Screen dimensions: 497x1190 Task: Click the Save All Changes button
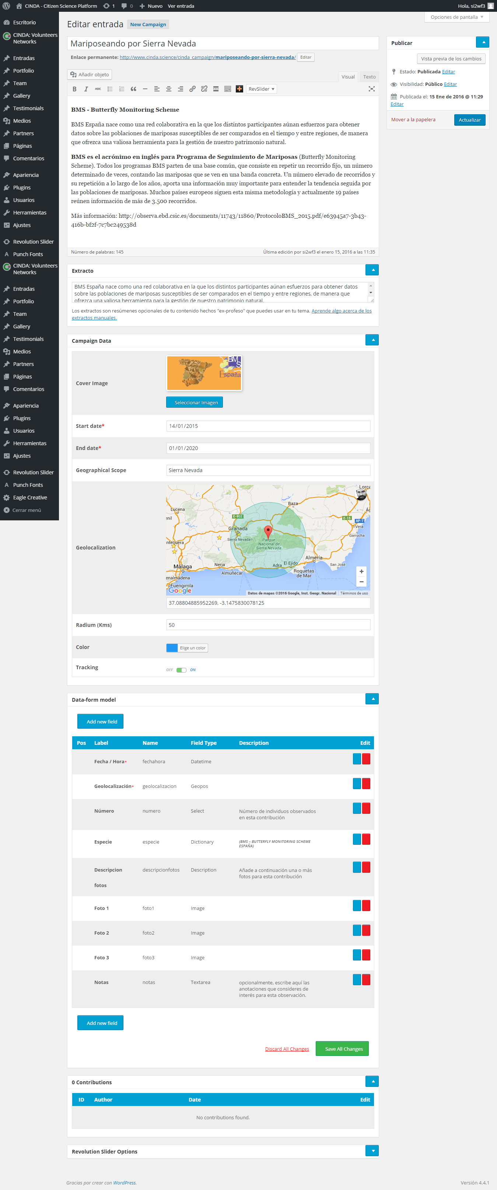(342, 1048)
